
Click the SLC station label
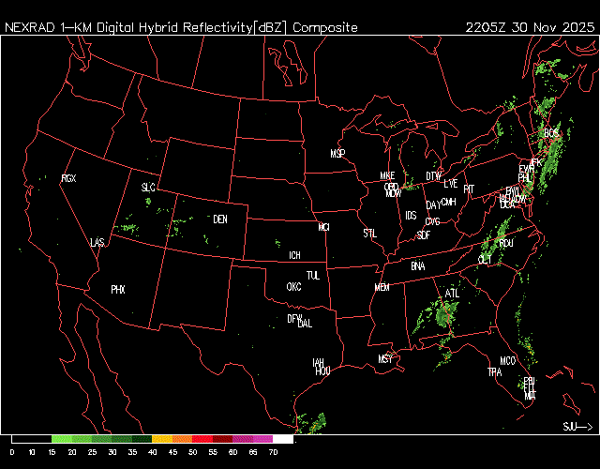[x=148, y=188]
